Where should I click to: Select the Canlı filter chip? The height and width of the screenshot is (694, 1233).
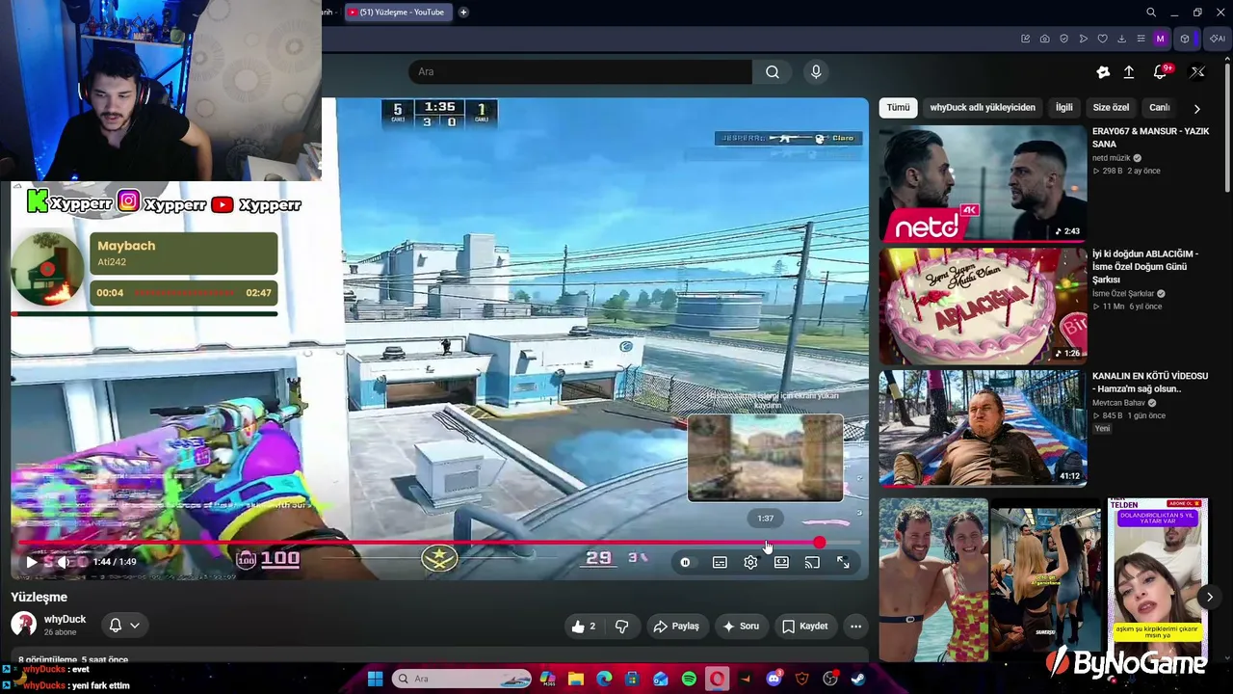click(x=1159, y=108)
